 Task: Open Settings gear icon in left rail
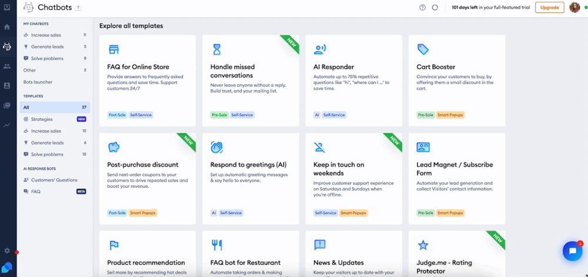coord(6,251)
